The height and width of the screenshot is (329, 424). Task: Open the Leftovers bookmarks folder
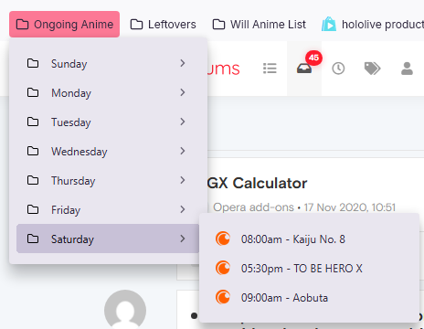163,25
